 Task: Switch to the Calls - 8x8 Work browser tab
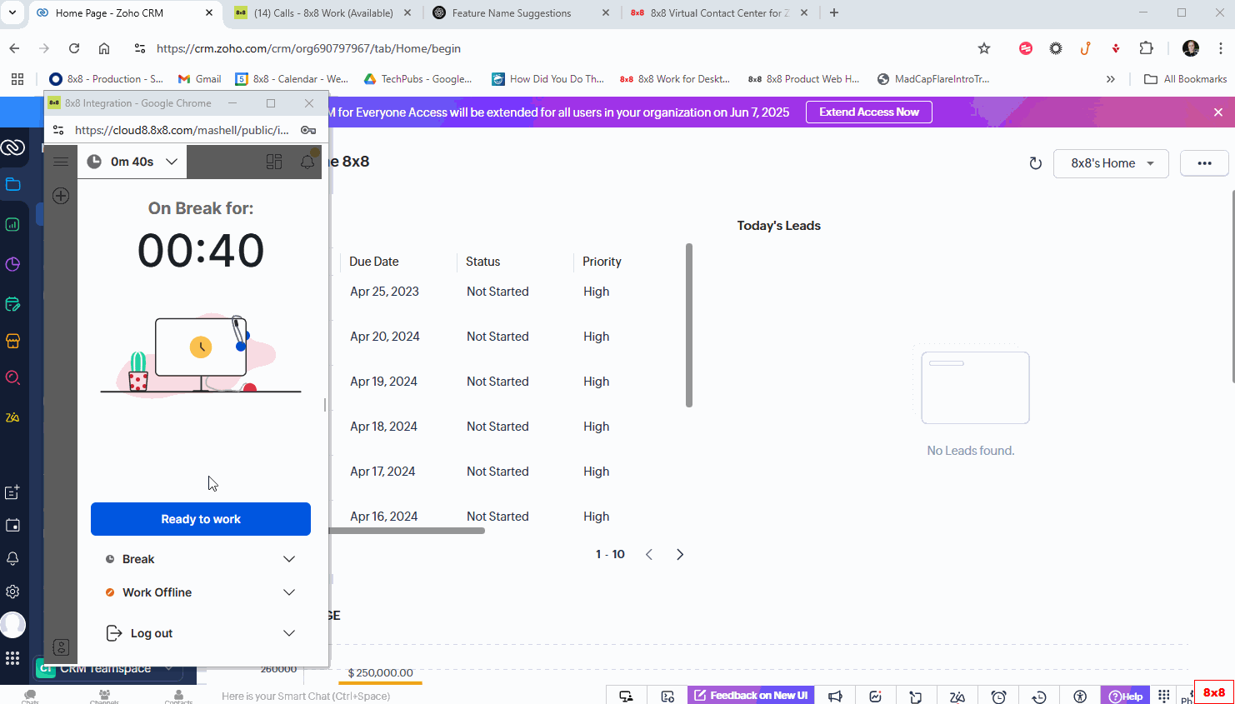pos(322,12)
